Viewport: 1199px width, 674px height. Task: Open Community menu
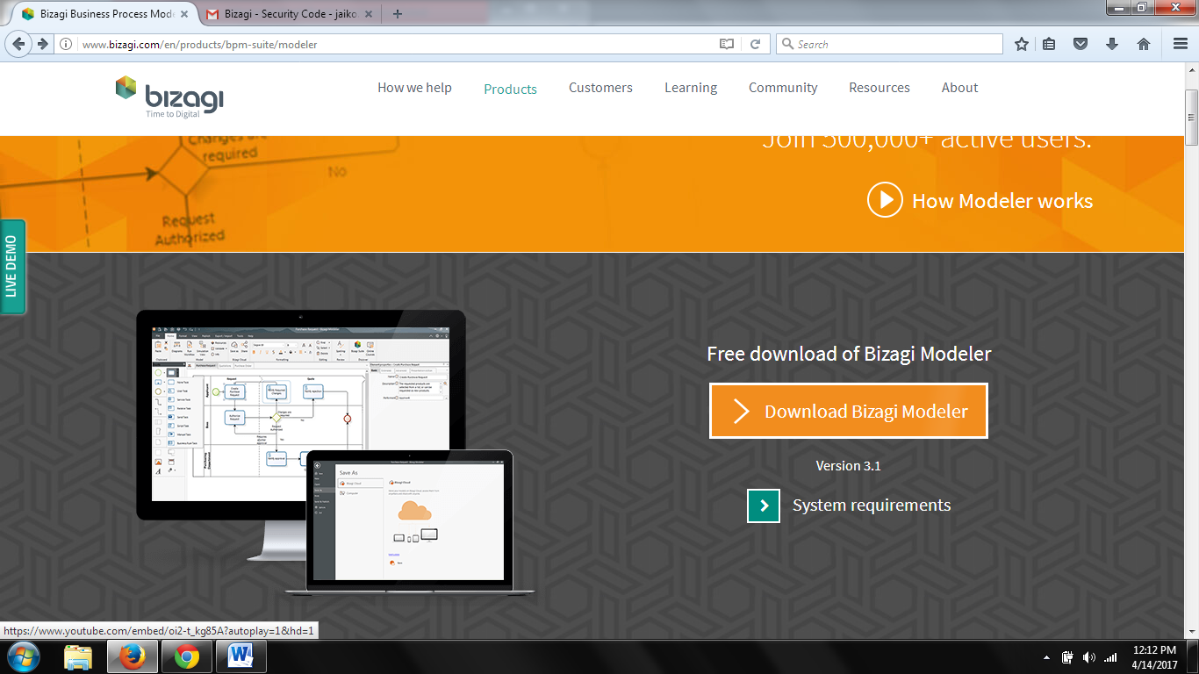(783, 88)
